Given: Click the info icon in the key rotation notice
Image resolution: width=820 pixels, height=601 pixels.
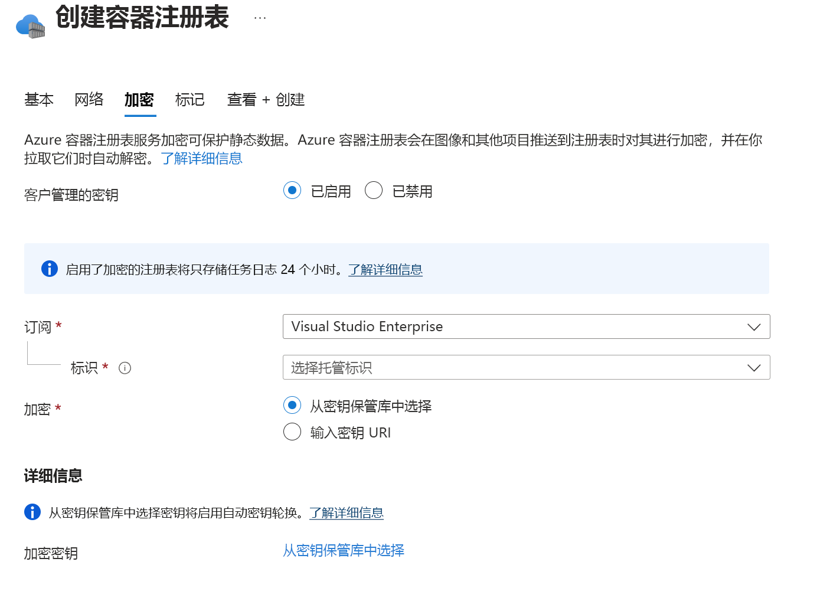Looking at the screenshot, I should 32,512.
